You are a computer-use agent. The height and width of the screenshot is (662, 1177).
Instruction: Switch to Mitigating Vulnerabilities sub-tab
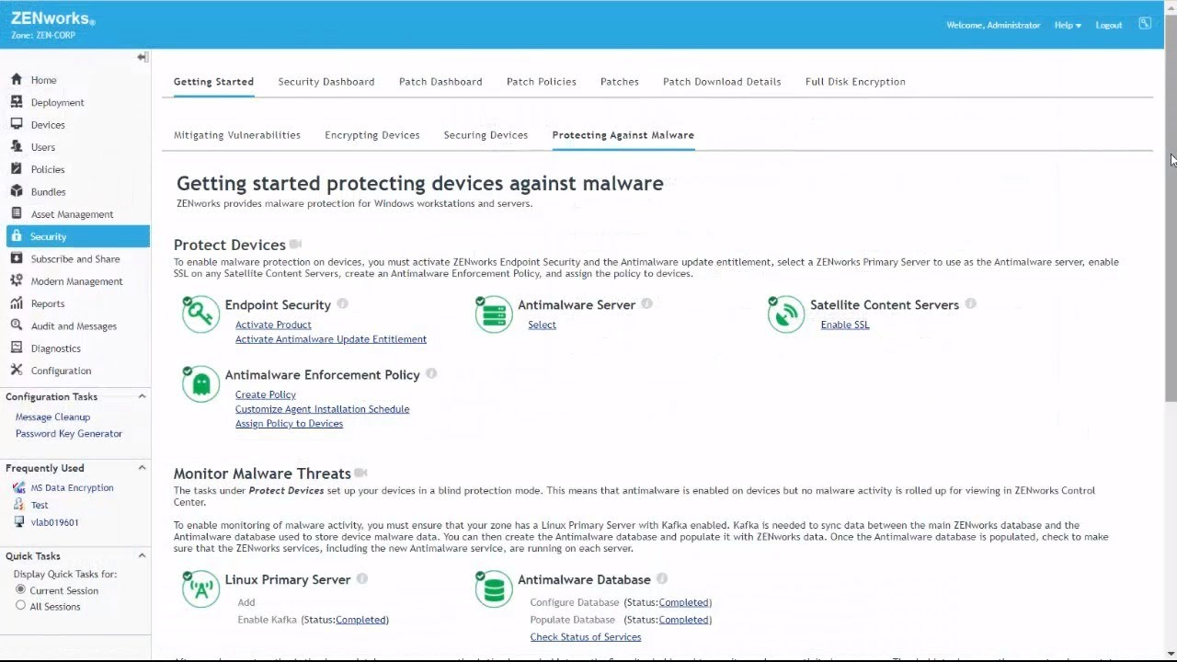(x=237, y=135)
